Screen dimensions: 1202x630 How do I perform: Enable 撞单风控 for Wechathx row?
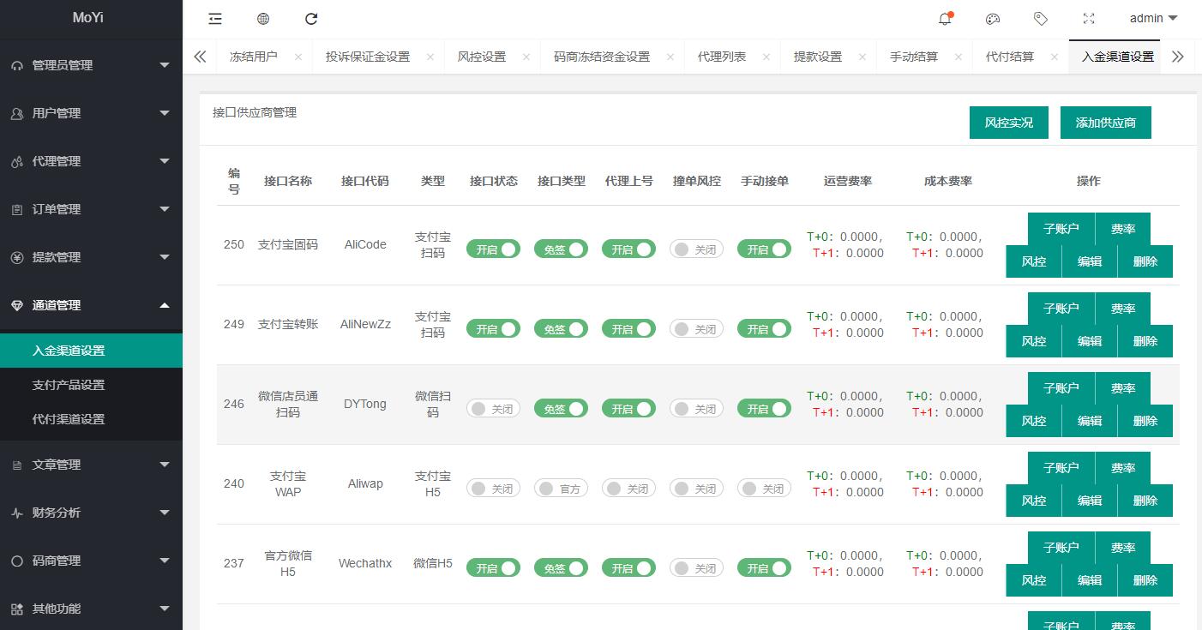[696, 568]
